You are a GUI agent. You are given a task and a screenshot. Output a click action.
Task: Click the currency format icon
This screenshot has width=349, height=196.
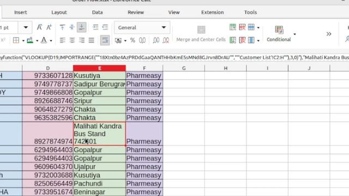tap(118, 40)
